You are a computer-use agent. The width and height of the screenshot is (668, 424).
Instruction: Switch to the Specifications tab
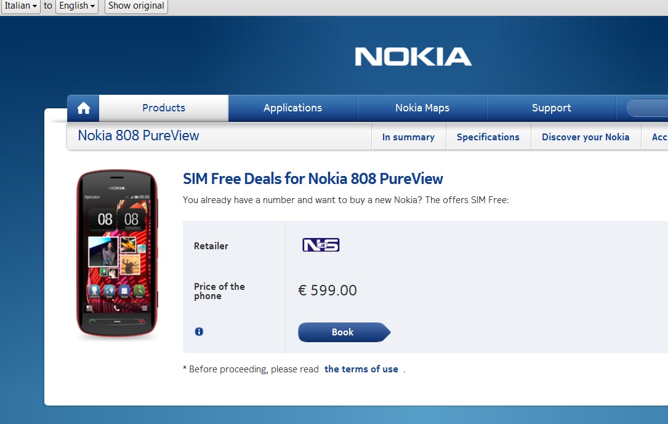(x=488, y=137)
